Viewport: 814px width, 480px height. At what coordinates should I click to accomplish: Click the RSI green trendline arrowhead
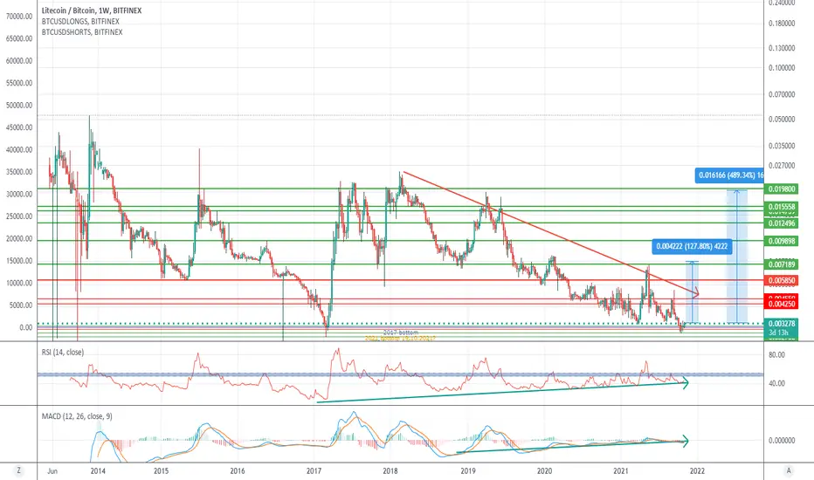(686, 383)
